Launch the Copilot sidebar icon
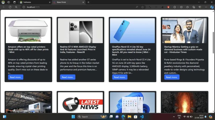Screen dimensions: 215x120 [212, 7]
